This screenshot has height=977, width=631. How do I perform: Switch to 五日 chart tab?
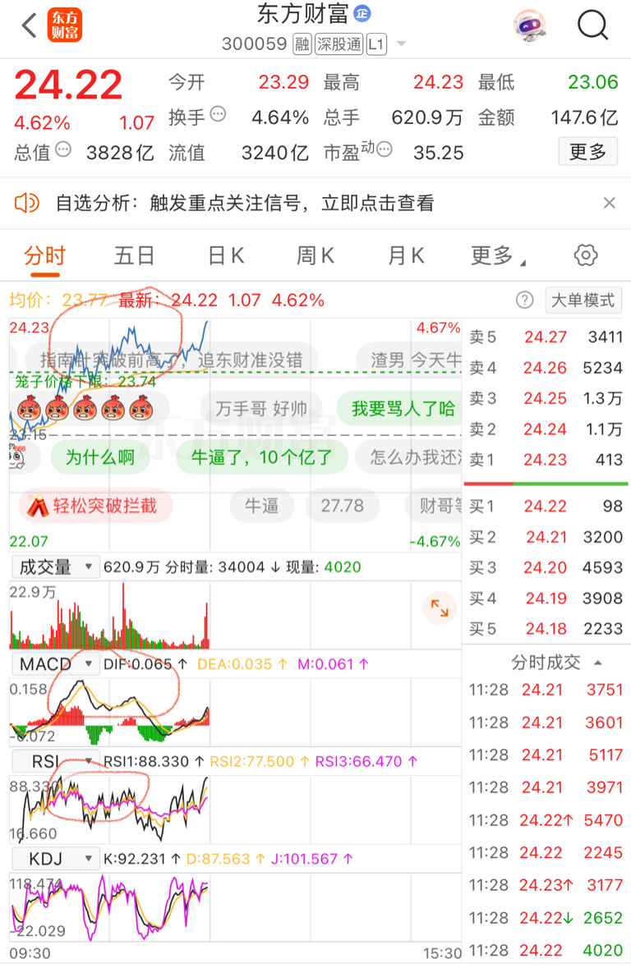[x=134, y=255]
